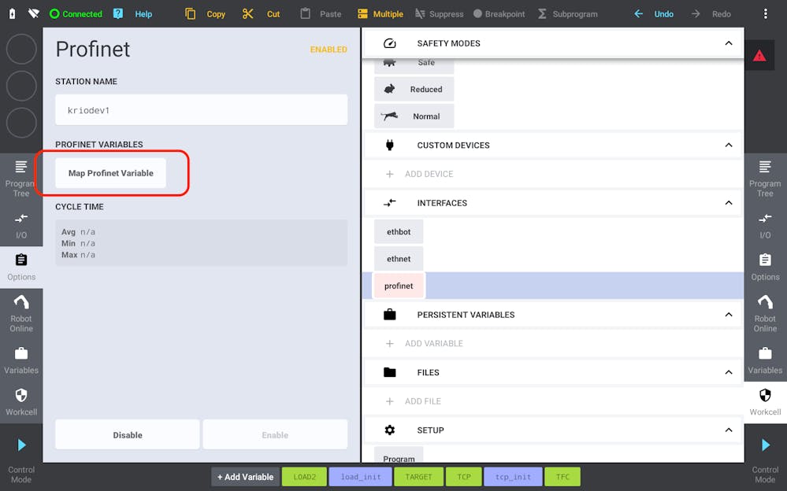Open the Help icon in top bar
The width and height of the screenshot is (787, 491).
coord(118,13)
